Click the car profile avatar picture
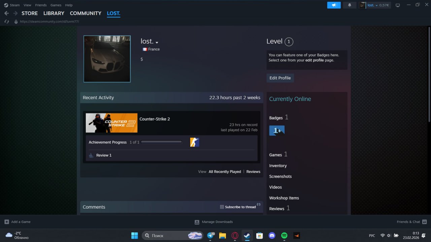Viewport: 431px width, 242px height. click(x=107, y=59)
